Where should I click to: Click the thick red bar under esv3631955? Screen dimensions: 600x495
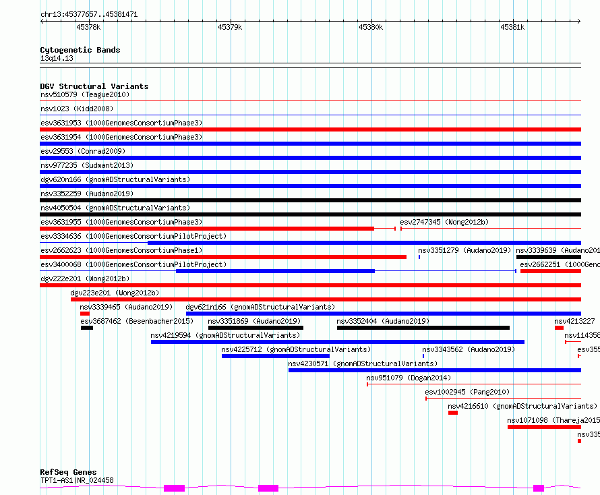(207, 229)
